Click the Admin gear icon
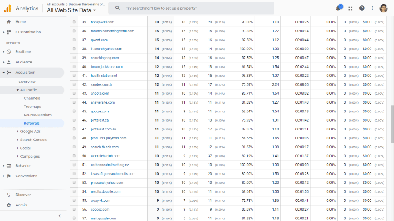394x221 pixels. (x=9, y=205)
